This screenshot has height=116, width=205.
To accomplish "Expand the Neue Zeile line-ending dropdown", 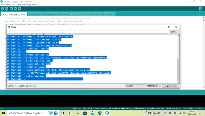I will point(135,86).
